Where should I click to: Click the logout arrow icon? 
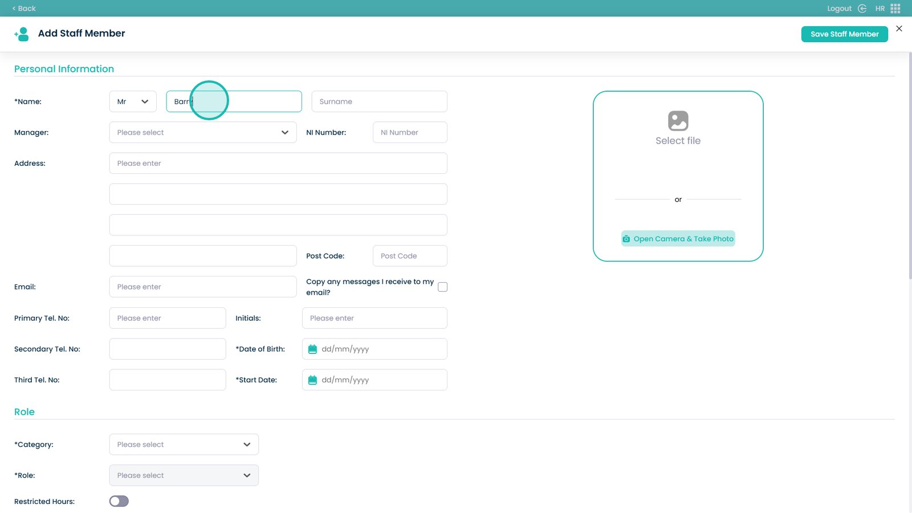pyautogui.click(x=862, y=9)
